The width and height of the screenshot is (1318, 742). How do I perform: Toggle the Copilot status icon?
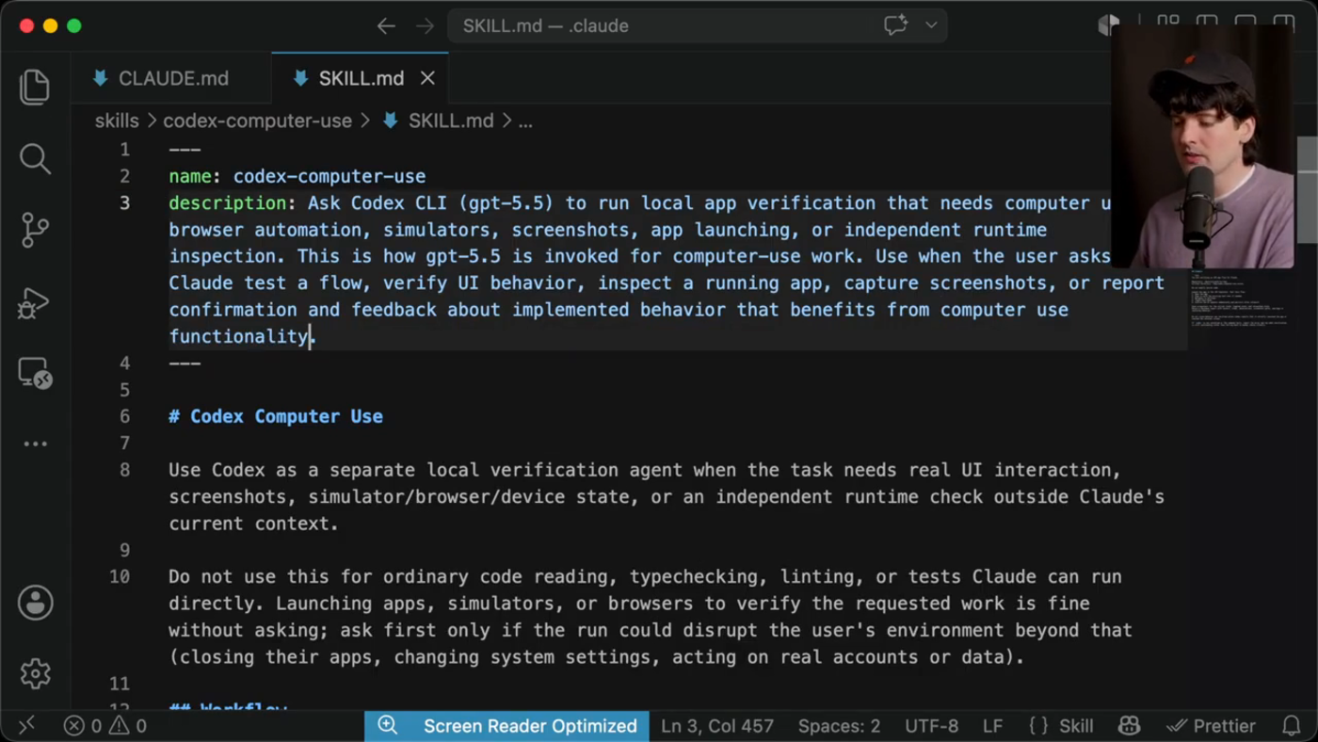(1129, 726)
